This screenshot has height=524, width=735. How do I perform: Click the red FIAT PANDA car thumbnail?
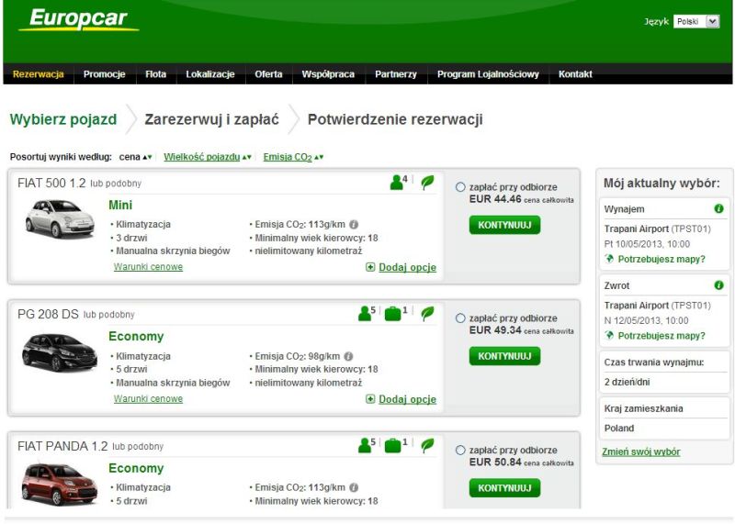[60, 485]
